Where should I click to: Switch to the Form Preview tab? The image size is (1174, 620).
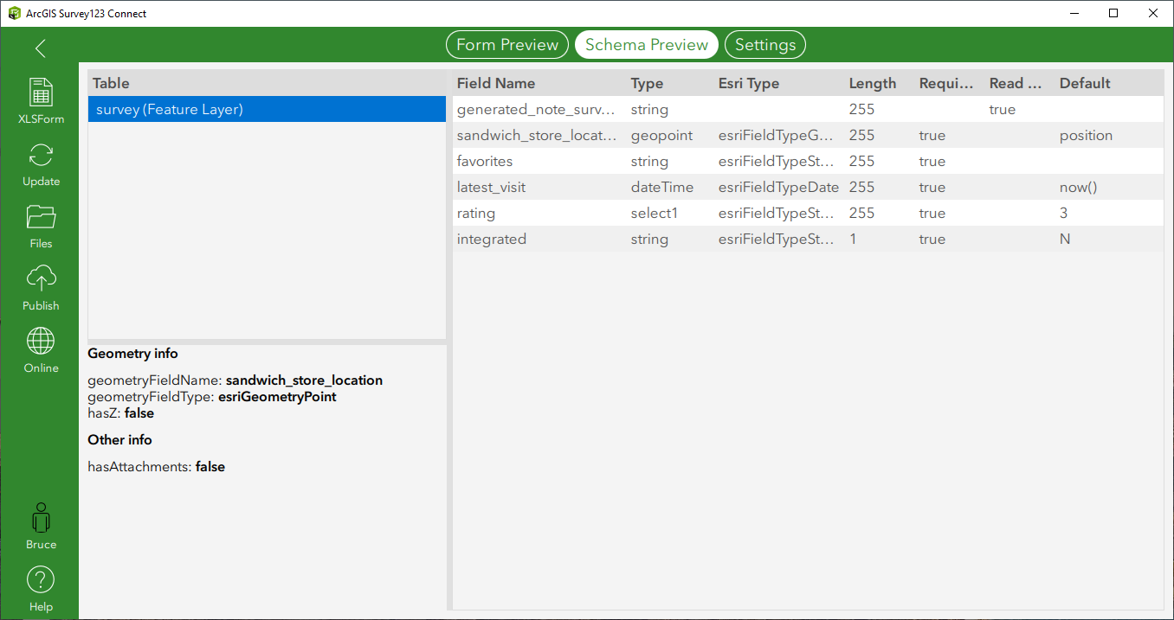(x=507, y=45)
